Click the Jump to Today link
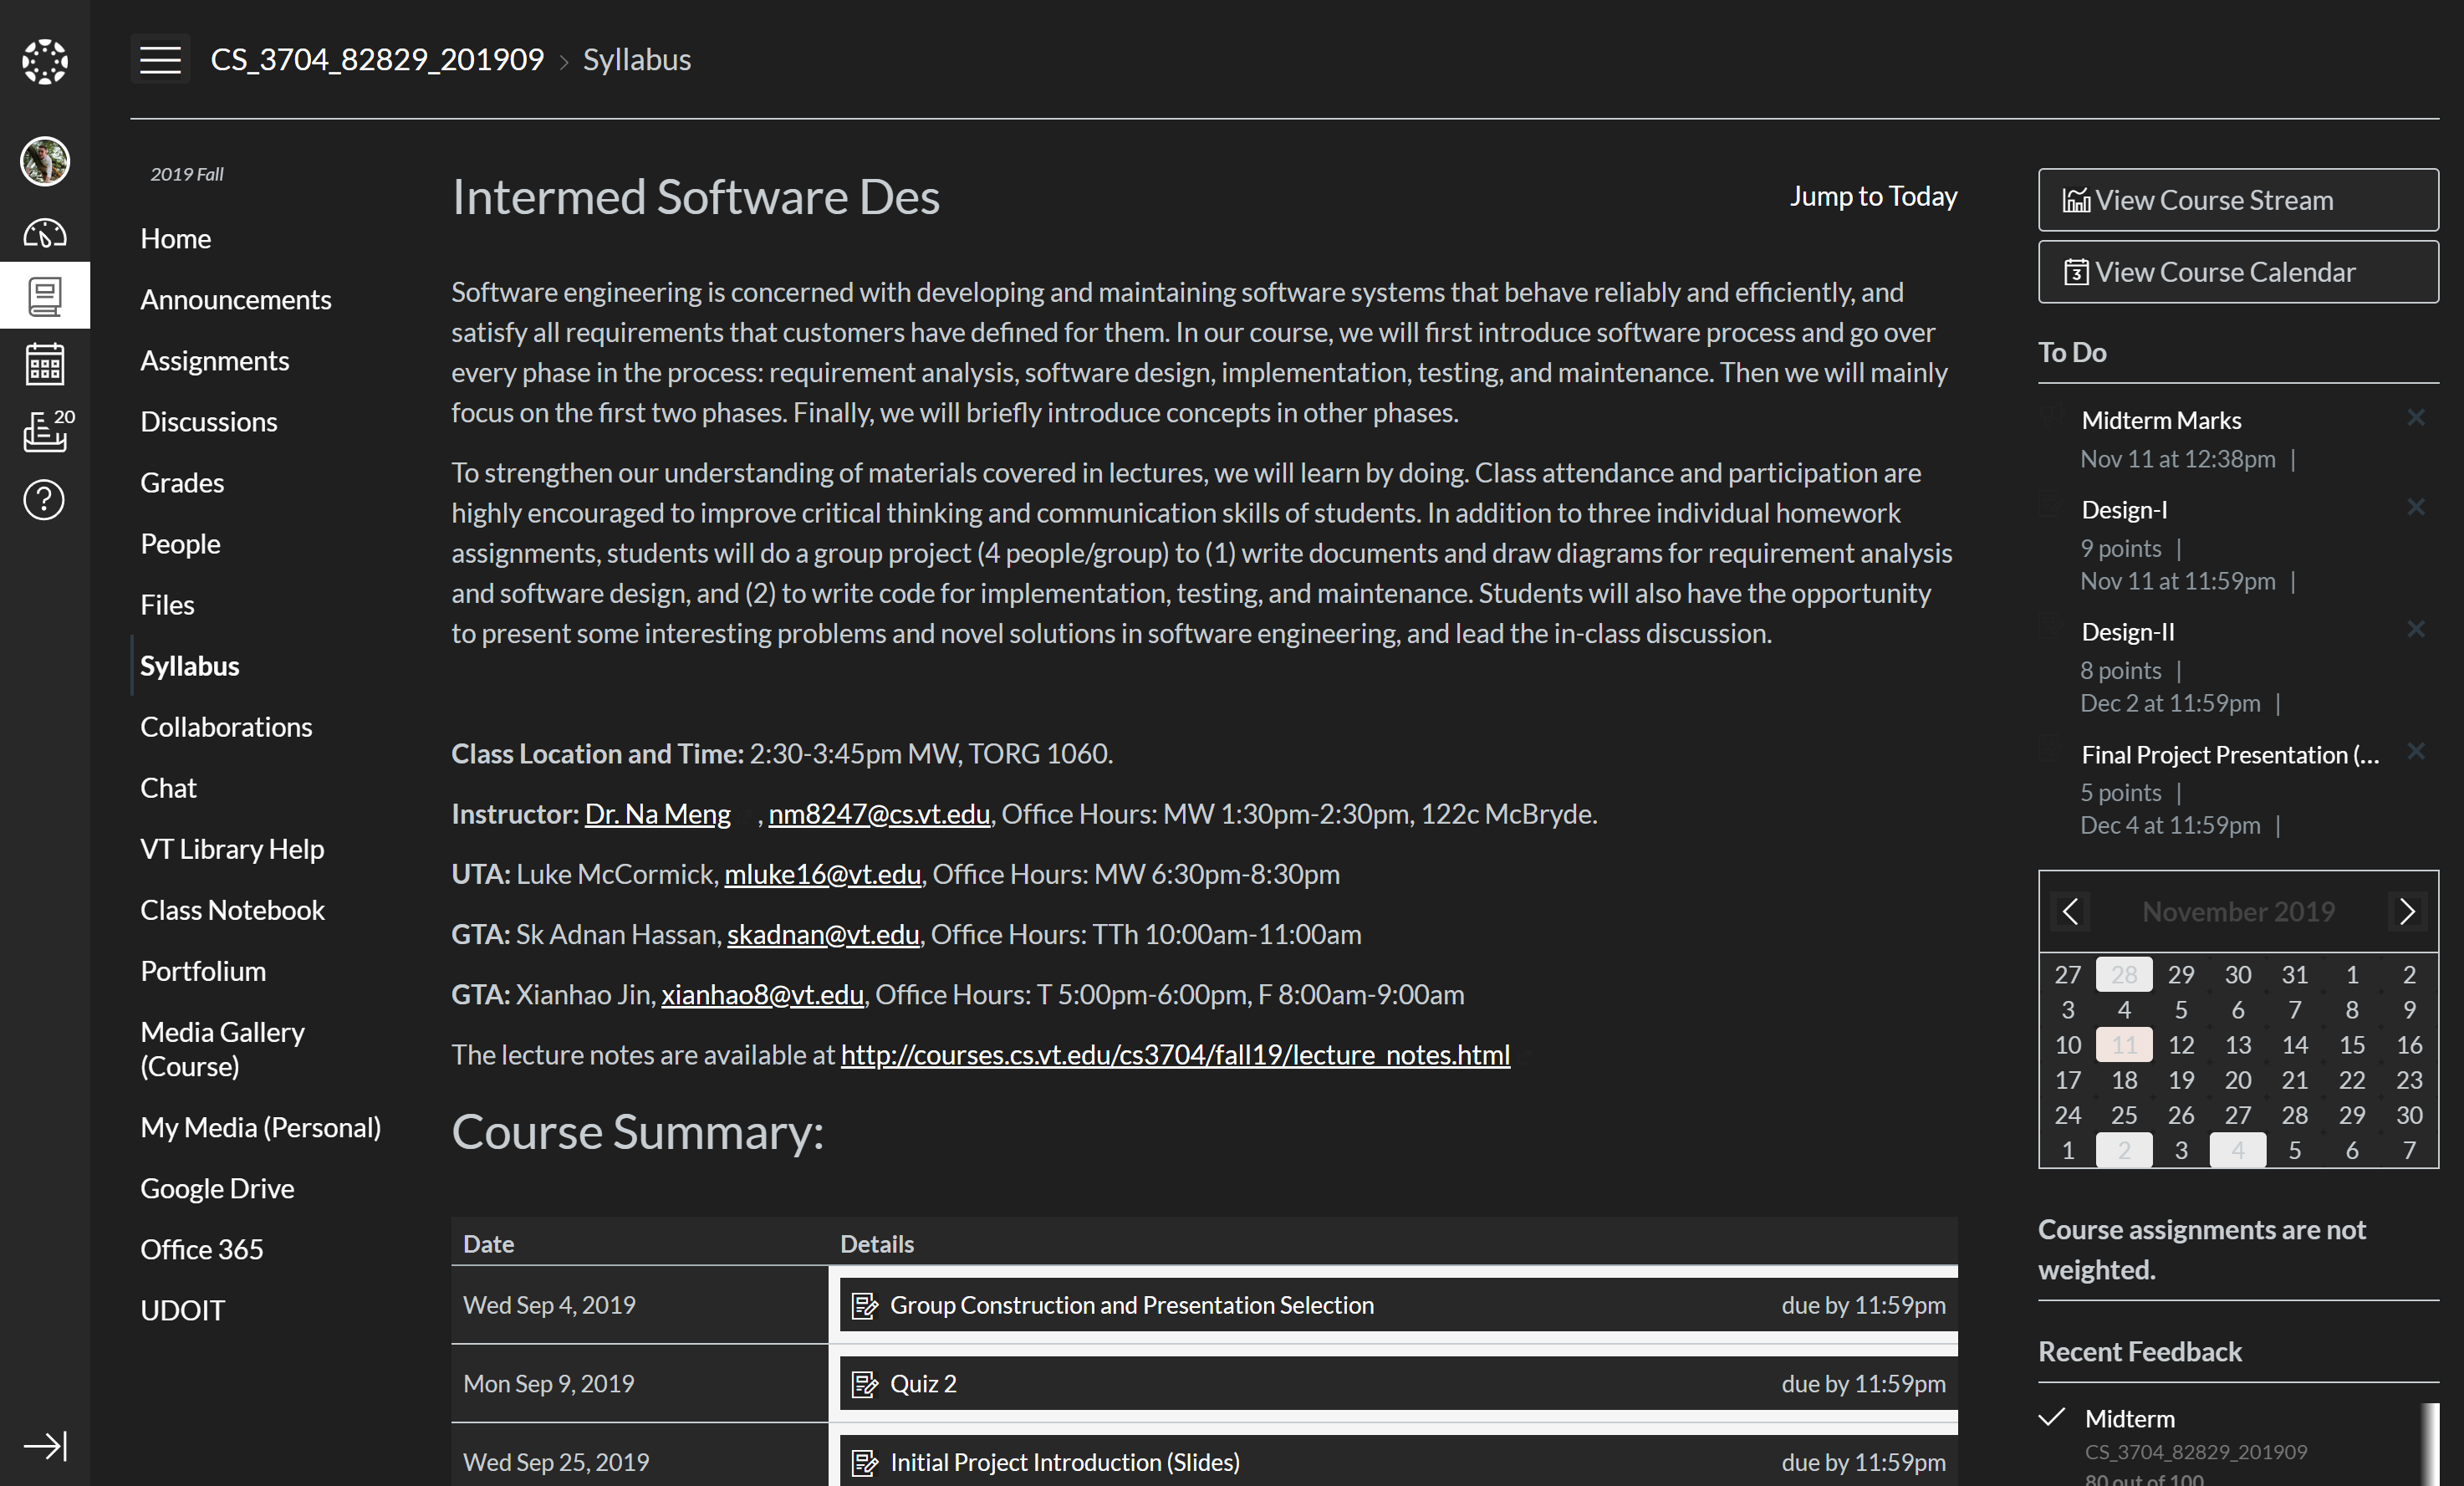Viewport: 2464px width, 1486px height. 1873,196
